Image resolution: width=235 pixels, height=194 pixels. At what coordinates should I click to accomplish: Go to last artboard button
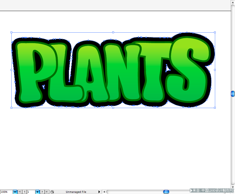(x=47, y=192)
